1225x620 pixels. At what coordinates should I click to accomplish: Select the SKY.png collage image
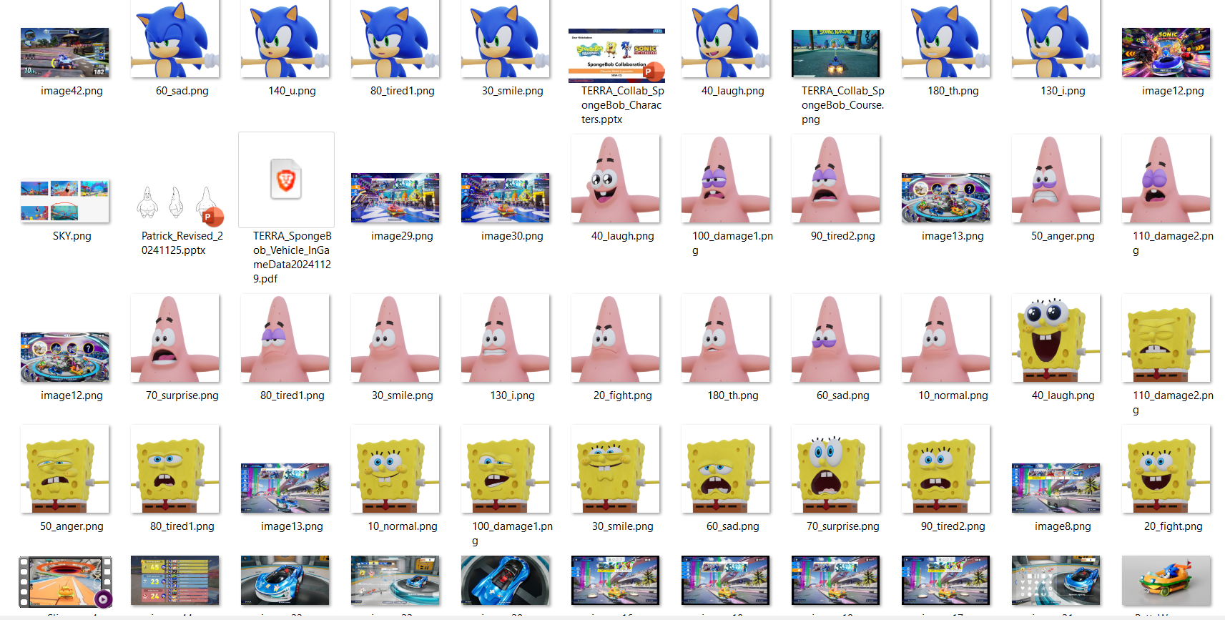tap(65, 201)
